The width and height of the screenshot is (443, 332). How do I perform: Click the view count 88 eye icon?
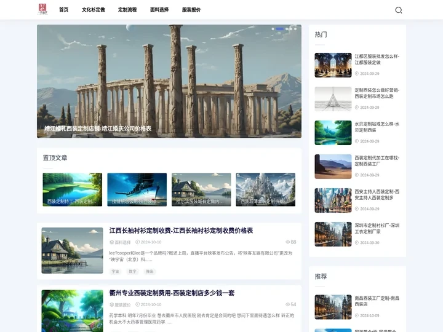point(287,242)
